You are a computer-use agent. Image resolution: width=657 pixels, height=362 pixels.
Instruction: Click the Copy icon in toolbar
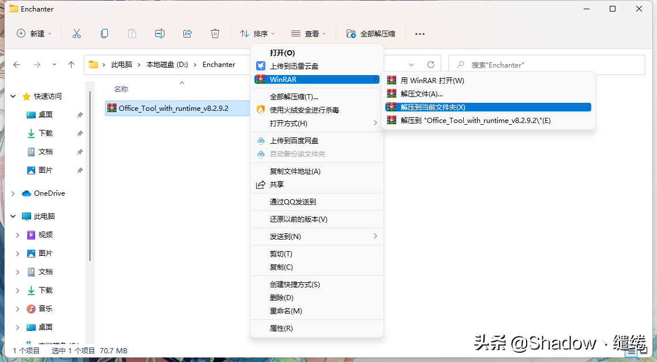(104, 33)
